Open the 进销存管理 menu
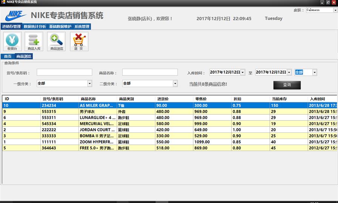338x203 pixels. click(11, 26)
